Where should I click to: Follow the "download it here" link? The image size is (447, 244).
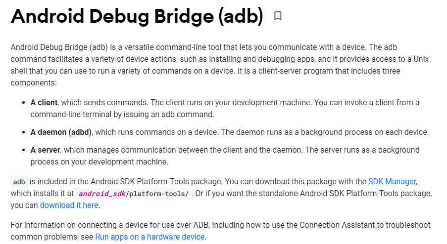[69, 205]
